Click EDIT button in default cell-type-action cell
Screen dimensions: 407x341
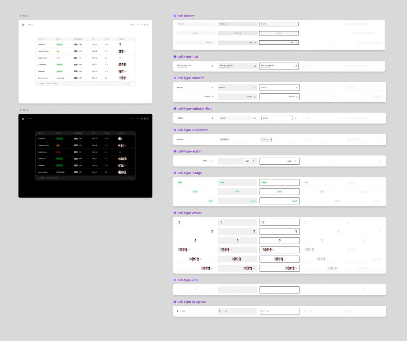click(205, 161)
